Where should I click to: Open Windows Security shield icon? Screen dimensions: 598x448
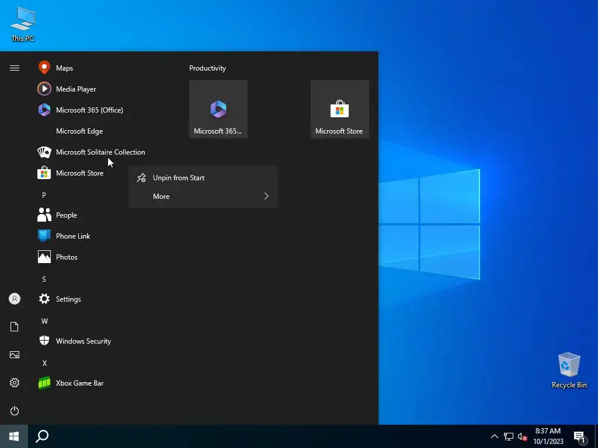click(44, 341)
